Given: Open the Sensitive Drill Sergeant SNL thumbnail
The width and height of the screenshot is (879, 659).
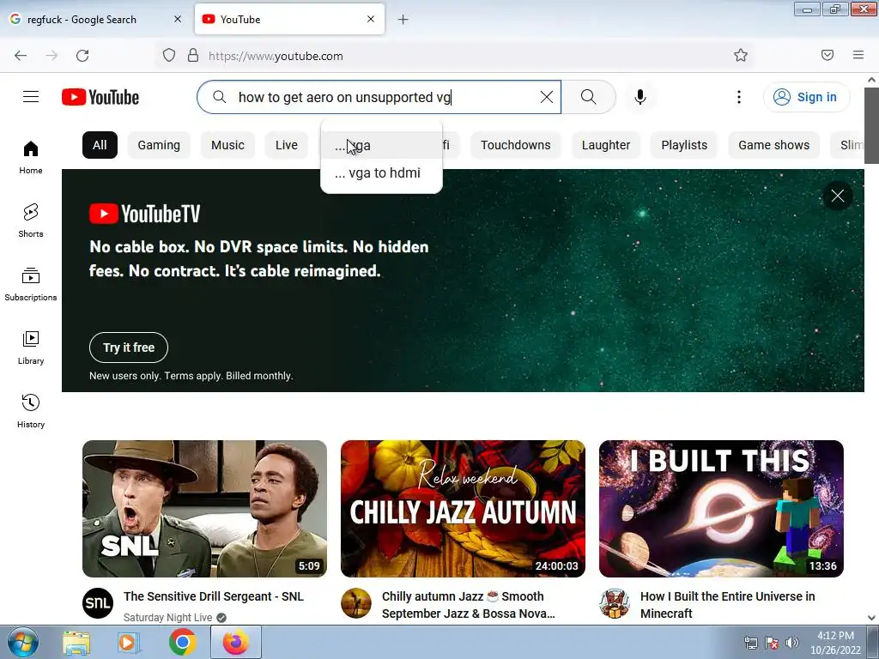Looking at the screenshot, I should pyautogui.click(x=204, y=509).
